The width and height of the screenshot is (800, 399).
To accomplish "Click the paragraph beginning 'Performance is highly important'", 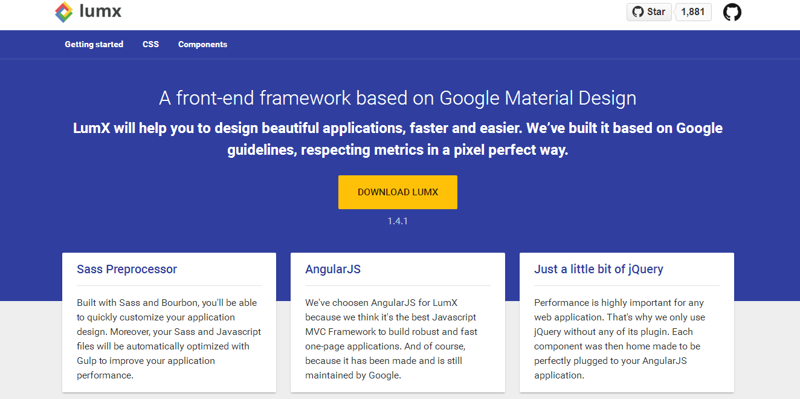I will (x=619, y=339).
